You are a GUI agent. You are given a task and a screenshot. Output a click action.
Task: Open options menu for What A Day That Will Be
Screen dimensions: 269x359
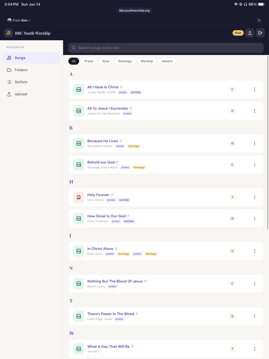(x=255, y=349)
